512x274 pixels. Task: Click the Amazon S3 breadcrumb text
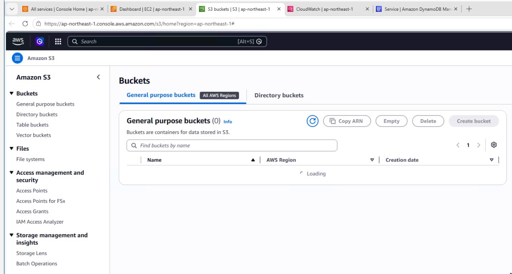pyautogui.click(x=41, y=58)
